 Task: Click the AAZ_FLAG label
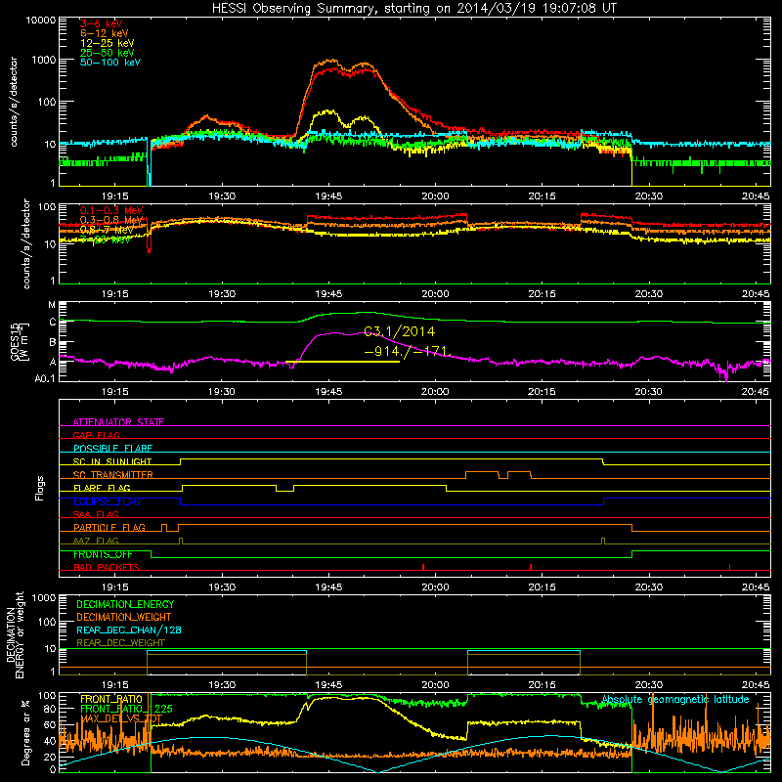pyautogui.click(x=96, y=541)
